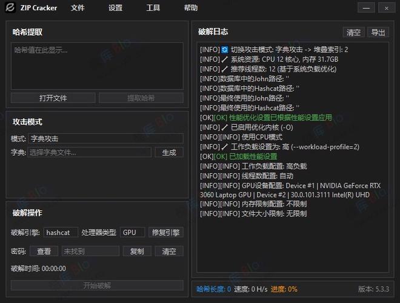Click the 版本: 5.3.3 version text
Viewport: 400px width, 303px height.
[x=373, y=289]
